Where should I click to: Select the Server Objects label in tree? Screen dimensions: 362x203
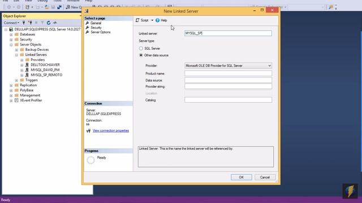[x=31, y=45]
